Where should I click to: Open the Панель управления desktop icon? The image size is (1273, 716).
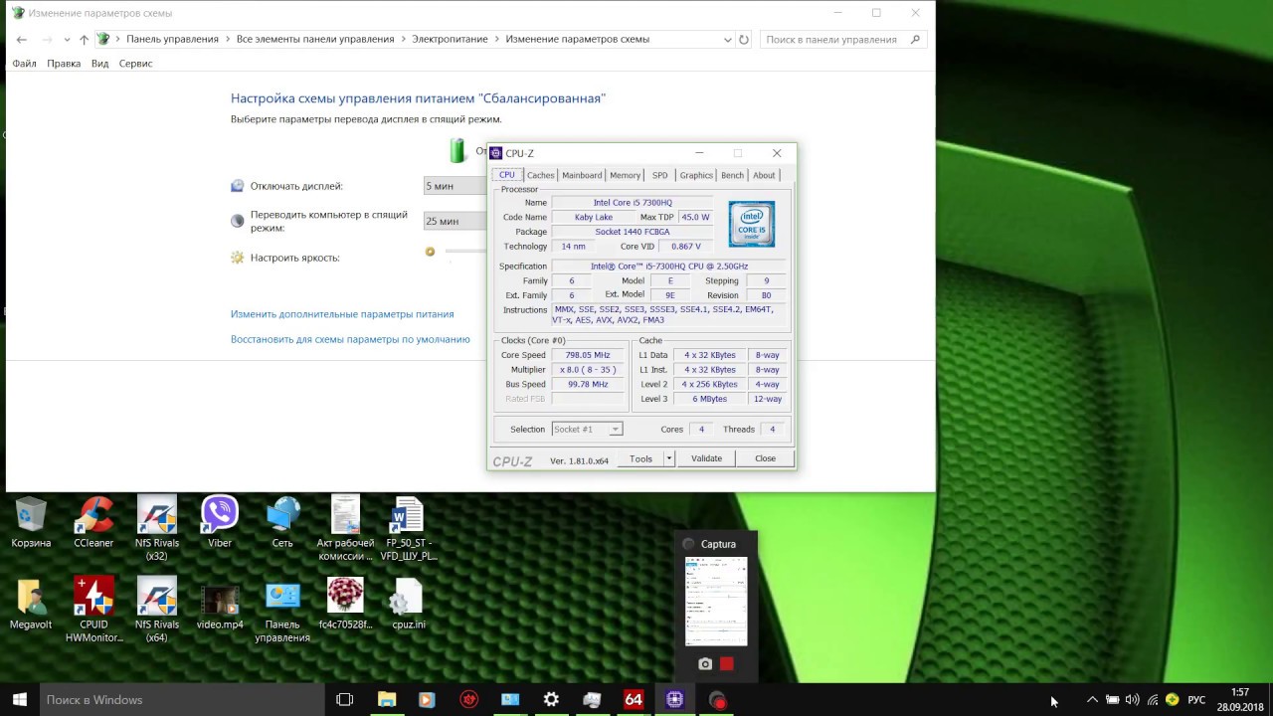point(282,610)
